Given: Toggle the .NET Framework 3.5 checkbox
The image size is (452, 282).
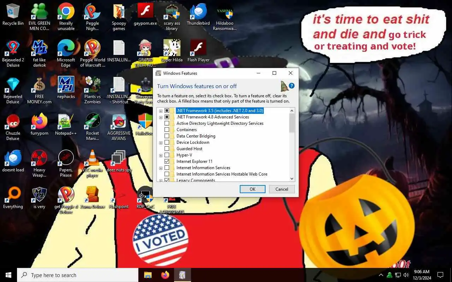Looking at the screenshot, I should tap(167, 111).
